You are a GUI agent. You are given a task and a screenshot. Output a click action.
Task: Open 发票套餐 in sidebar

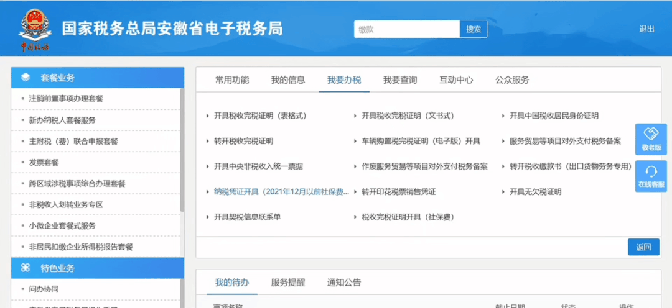[x=44, y=163]
